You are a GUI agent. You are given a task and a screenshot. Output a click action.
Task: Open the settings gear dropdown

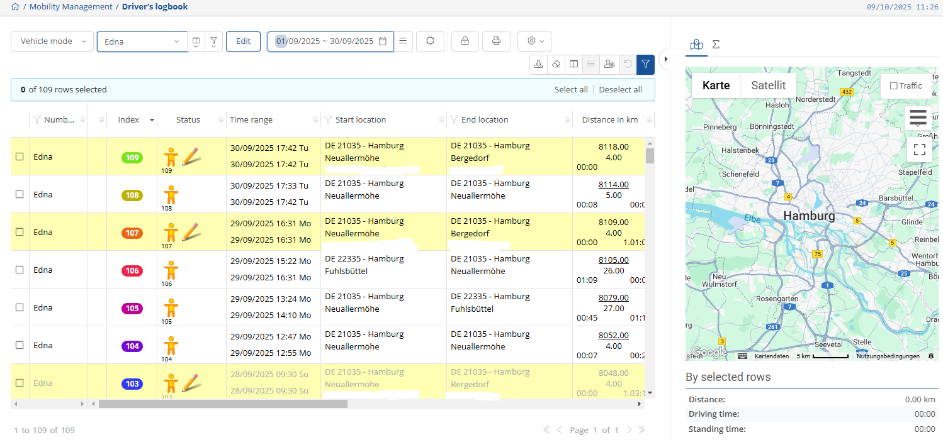(x=534, y=41)
